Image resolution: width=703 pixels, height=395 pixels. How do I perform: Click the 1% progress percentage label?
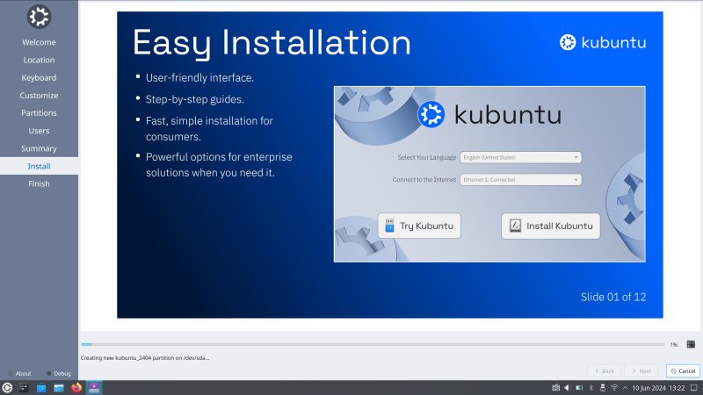(x=673, y=344)
